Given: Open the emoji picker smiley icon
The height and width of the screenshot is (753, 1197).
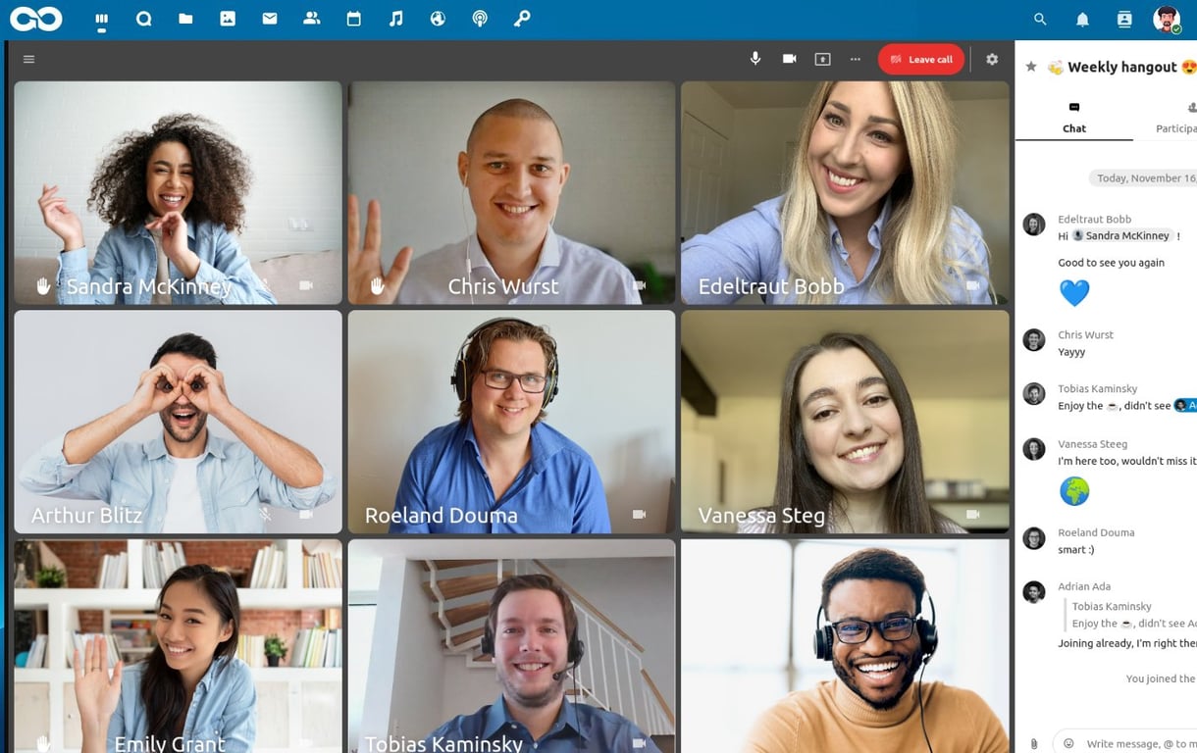Looking at the screenshot, I should pyautogui.click(x=1068, y=743).
